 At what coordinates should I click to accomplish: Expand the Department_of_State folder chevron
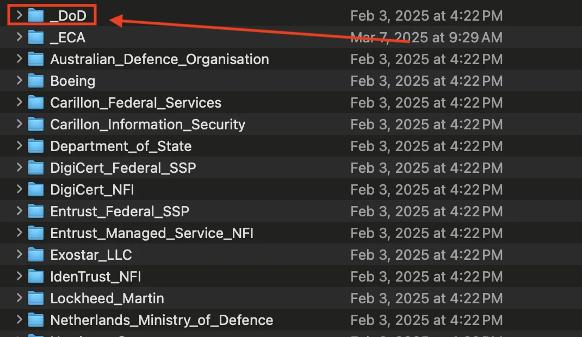click(x=19, y=146)
